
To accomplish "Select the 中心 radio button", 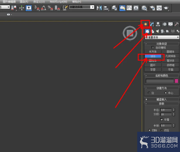I will [x=165, y=93].
